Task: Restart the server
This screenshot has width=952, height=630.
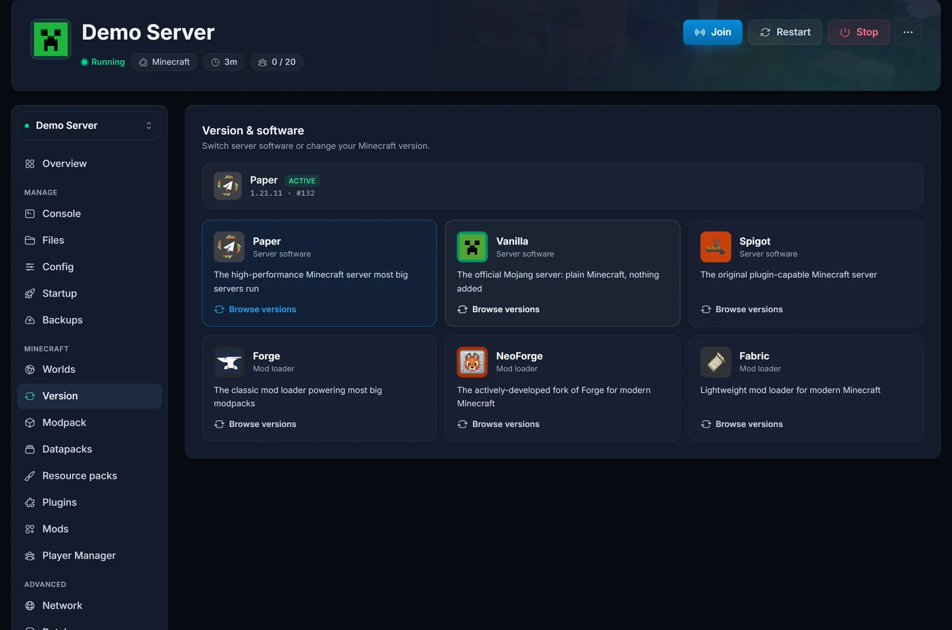Action: pos(785,32)
